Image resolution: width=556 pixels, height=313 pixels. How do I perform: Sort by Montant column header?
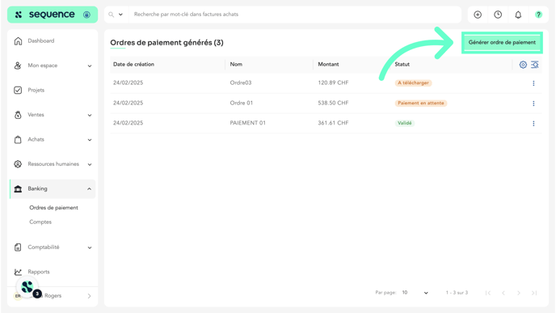coord(328,64)
